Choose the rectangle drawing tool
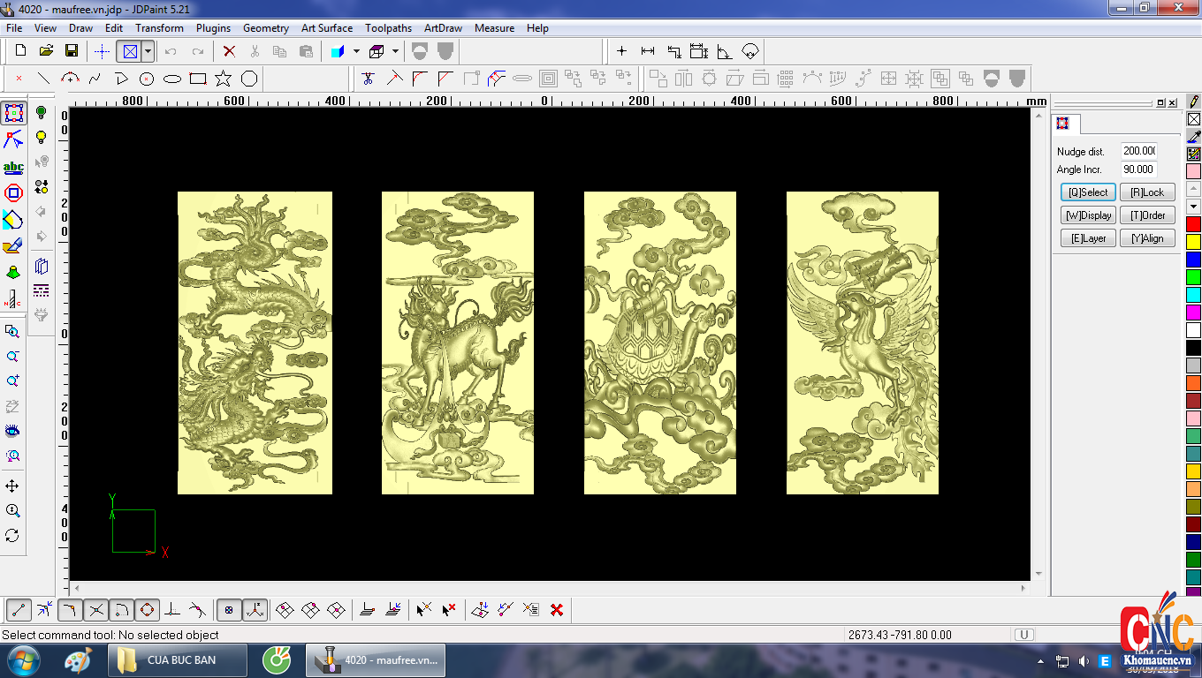The width and height of the screenshot is (1202, 678). (198, 79)
